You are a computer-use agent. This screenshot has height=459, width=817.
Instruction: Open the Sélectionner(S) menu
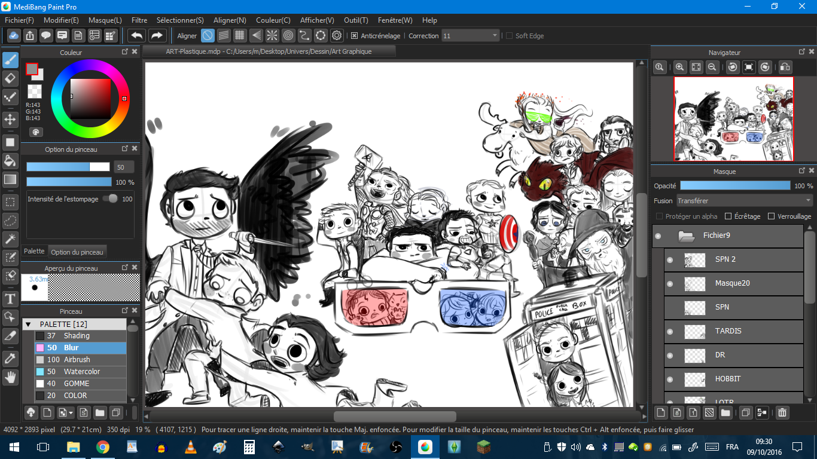coord(180,20)
